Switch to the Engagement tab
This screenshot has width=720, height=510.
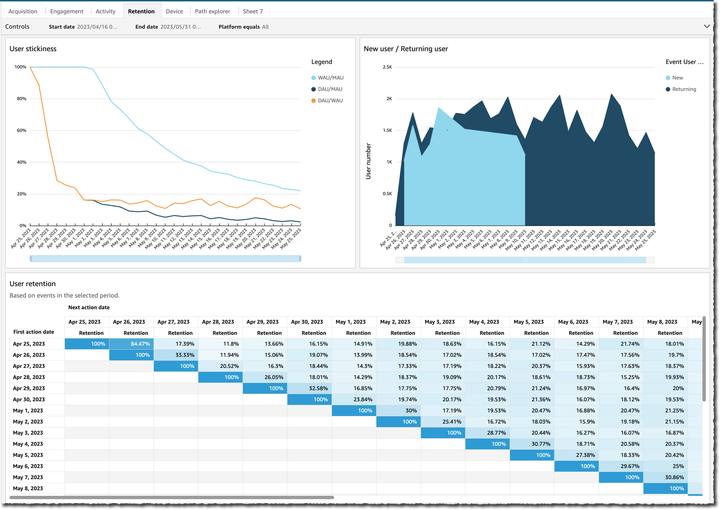coord(66,11)
